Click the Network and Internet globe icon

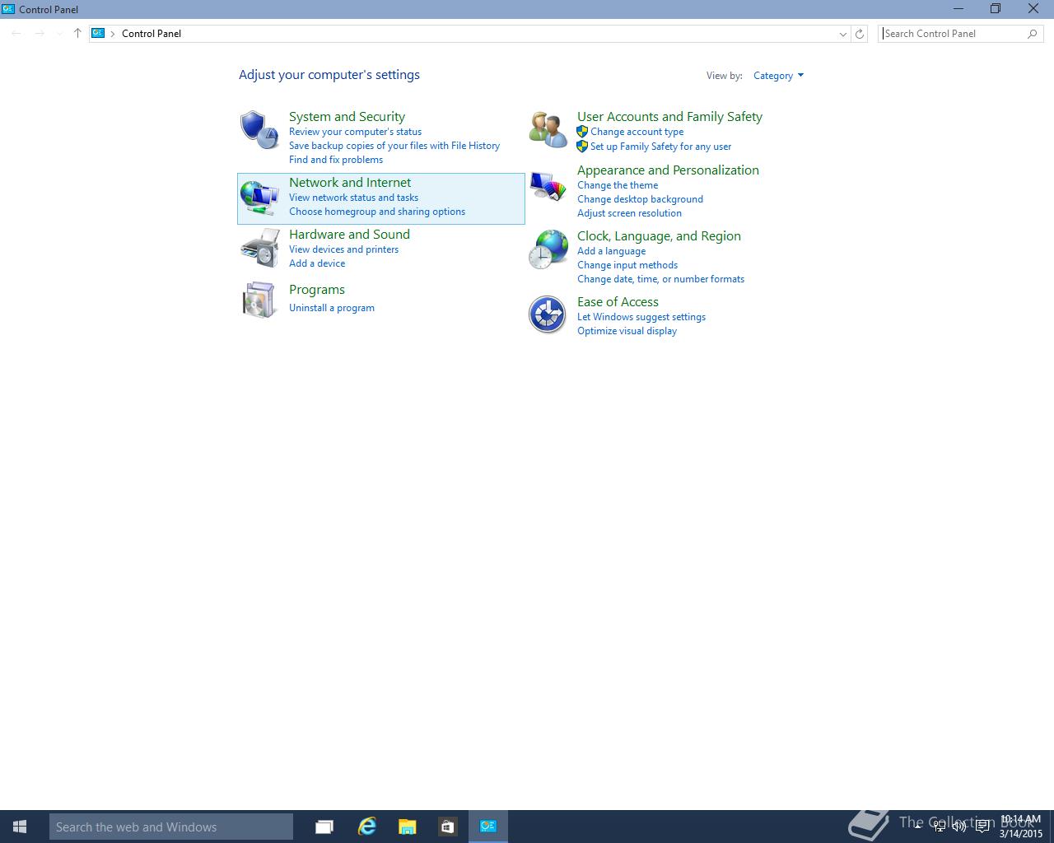pos(259,198)
